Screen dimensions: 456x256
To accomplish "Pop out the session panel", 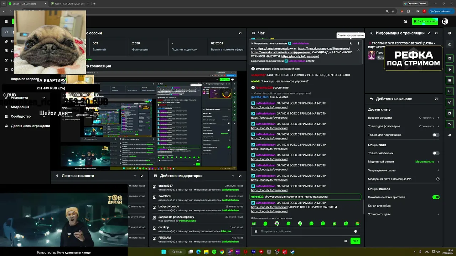I will click(x=240, y=33).
